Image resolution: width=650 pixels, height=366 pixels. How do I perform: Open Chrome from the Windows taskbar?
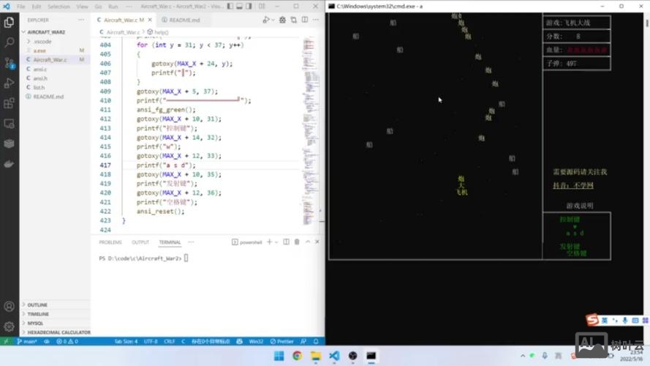pos(297,356)
